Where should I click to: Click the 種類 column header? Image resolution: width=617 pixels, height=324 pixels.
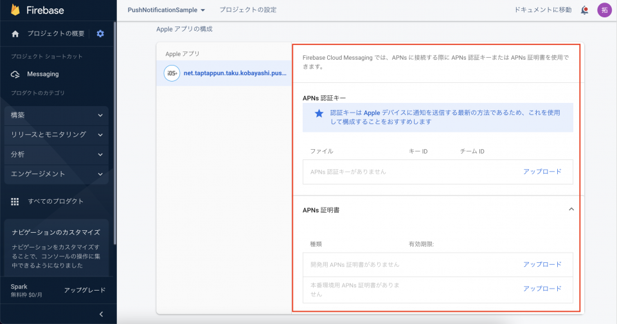316,244
